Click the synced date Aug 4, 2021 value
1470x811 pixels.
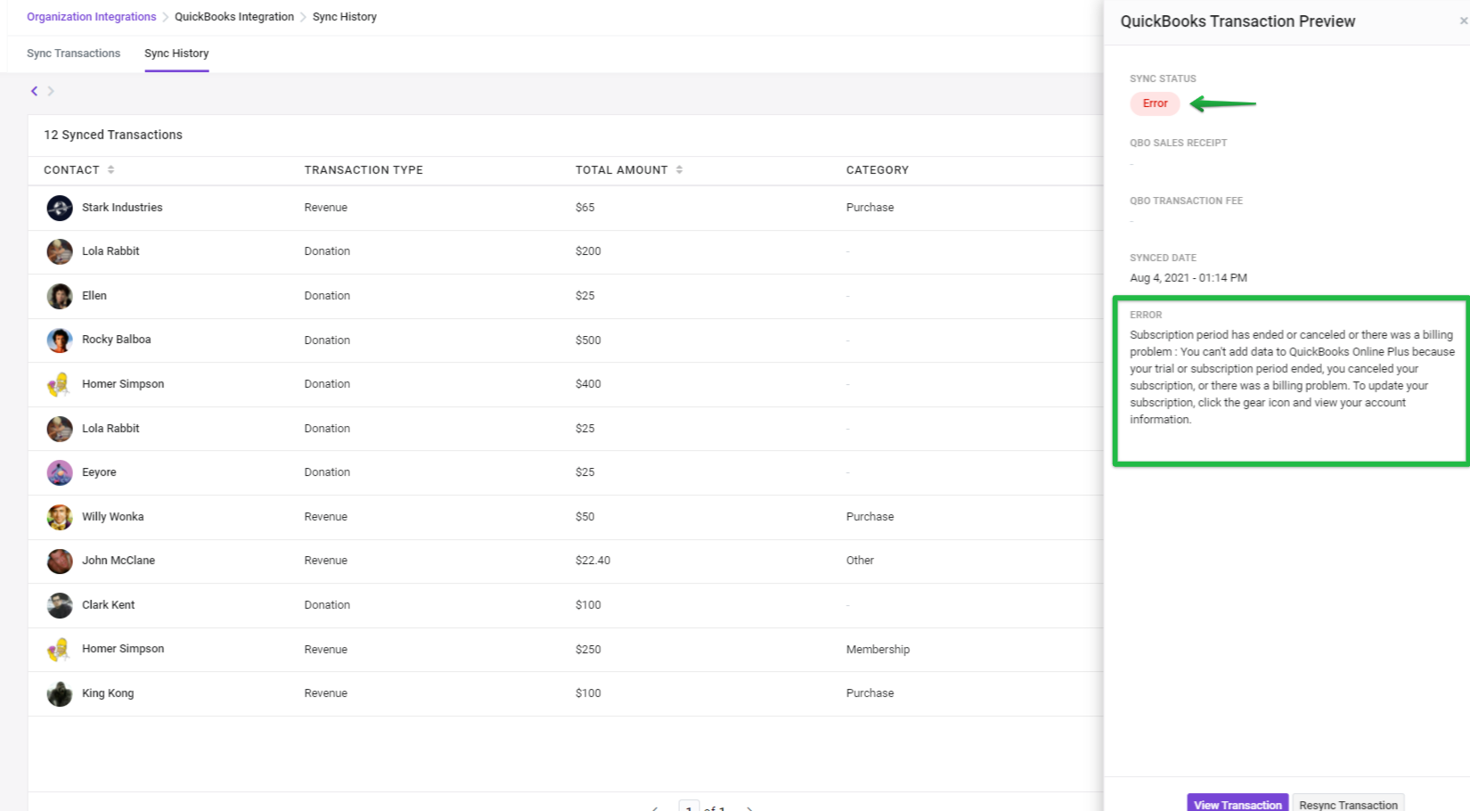(x=1188, y=278)
